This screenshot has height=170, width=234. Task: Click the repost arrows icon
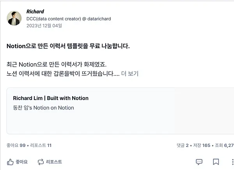click(41, 162)
